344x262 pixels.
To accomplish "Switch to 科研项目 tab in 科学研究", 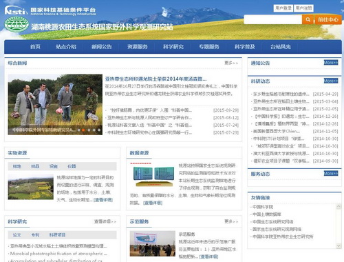I will (x=57, y=235).
